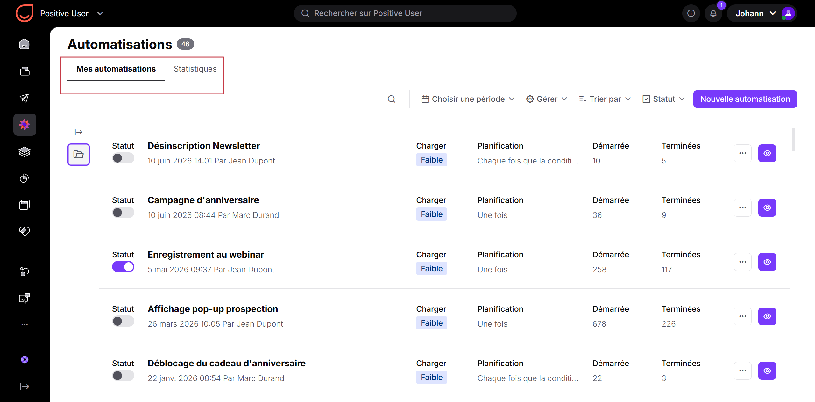
Task: Open the stacked layers sidebar icon
Action: [x=25, y=152]
